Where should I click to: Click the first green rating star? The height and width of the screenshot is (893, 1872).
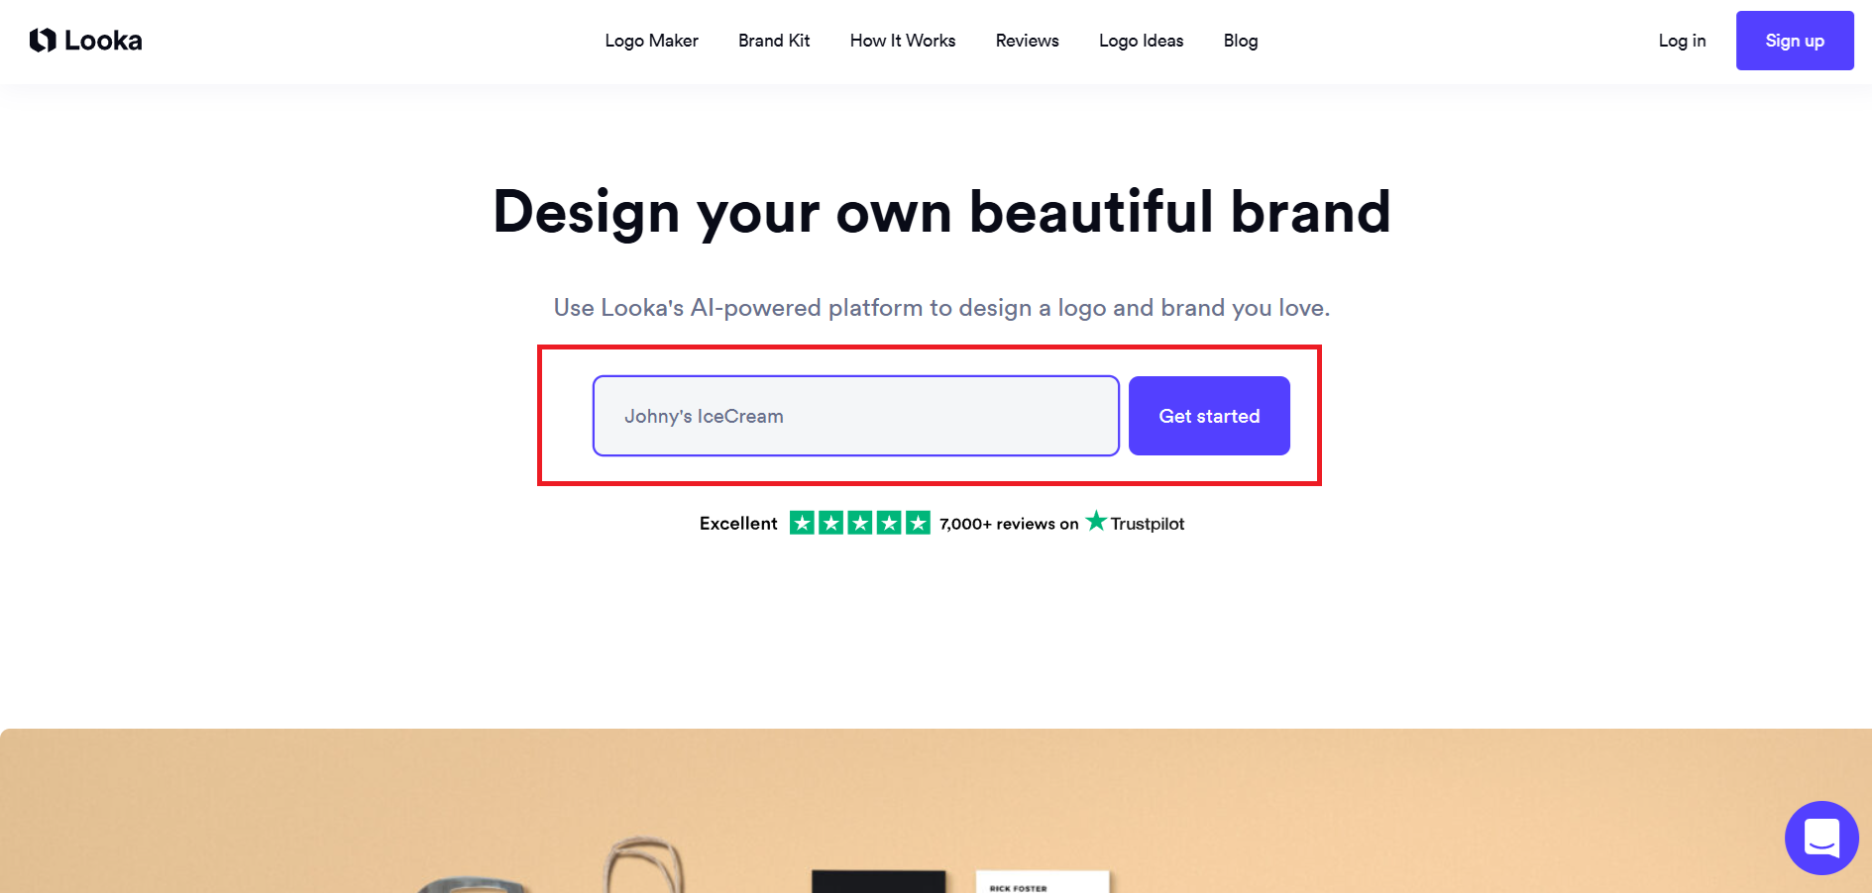tap(802, 523)
